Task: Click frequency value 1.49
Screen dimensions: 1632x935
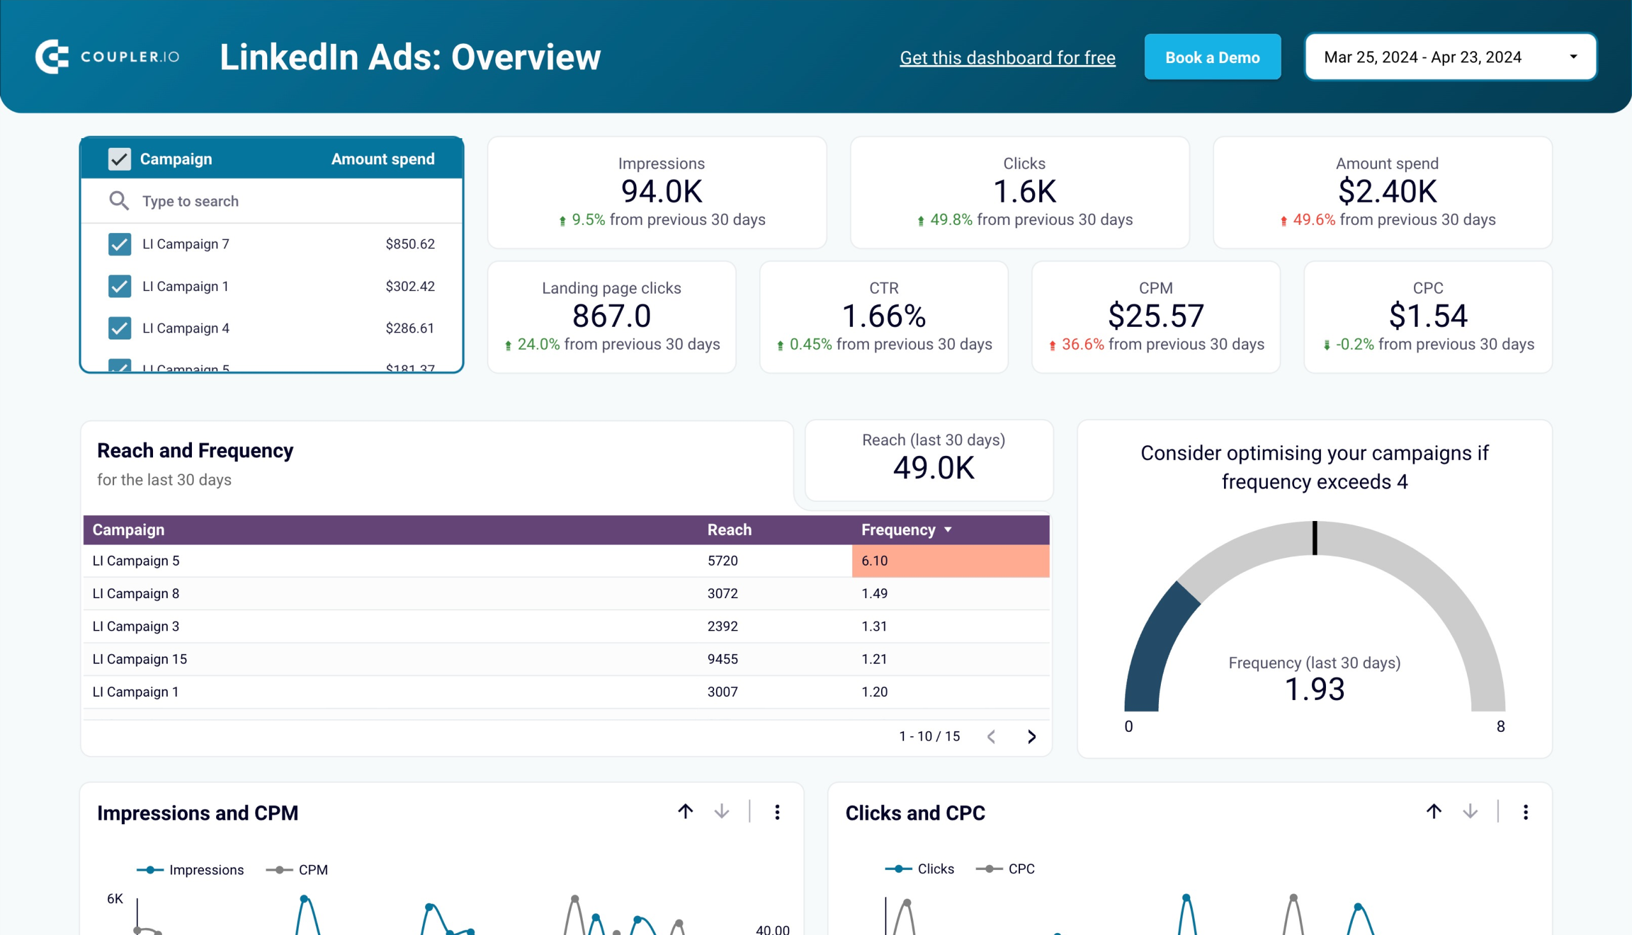Action: [874, 594]
